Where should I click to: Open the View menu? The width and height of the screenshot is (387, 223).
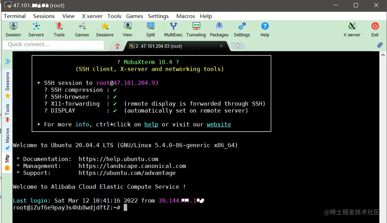(x=68, y=16)
